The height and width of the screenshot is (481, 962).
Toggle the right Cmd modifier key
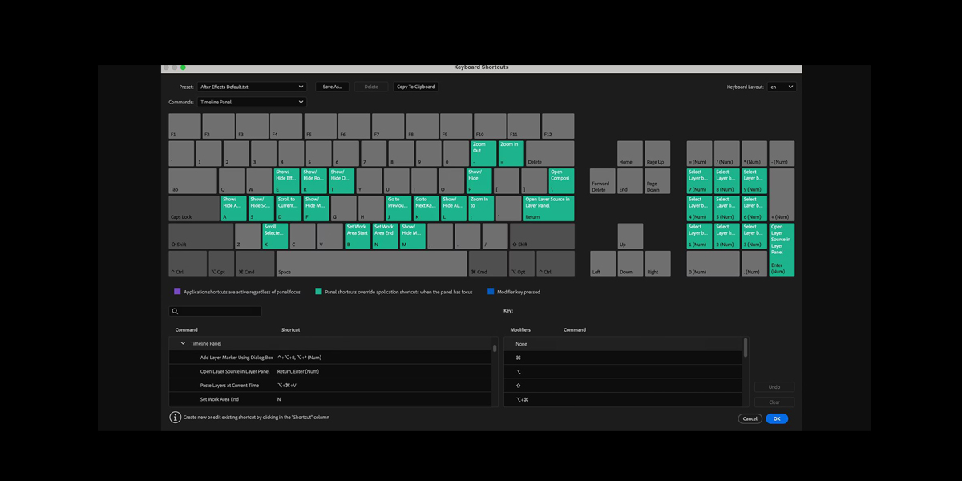point(488,264)
